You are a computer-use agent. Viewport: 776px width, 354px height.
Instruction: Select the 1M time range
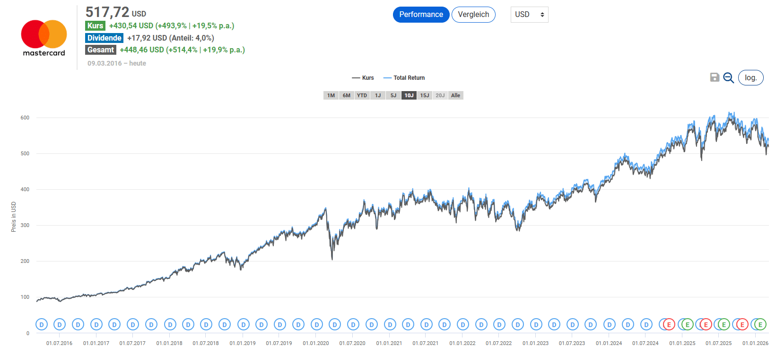pyautogui.click(x=331, y=95)
